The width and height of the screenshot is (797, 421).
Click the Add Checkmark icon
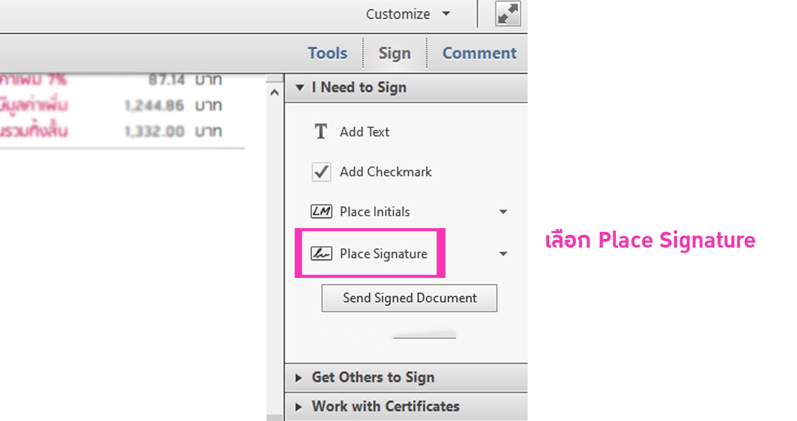point(321,172)
